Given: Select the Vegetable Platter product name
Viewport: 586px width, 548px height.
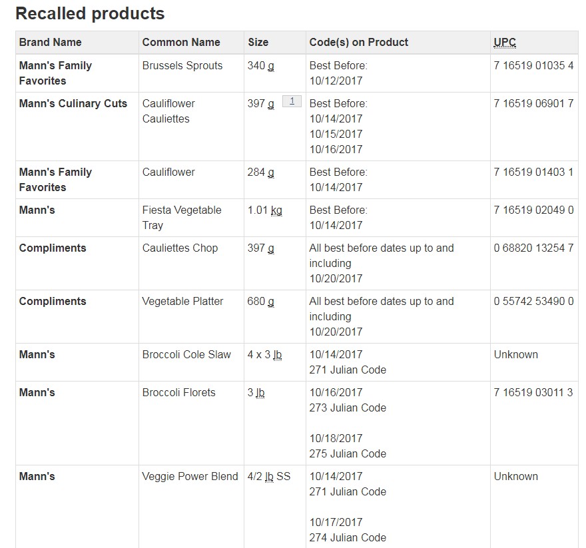Looking at the screenshot, I should click(182, 301).
